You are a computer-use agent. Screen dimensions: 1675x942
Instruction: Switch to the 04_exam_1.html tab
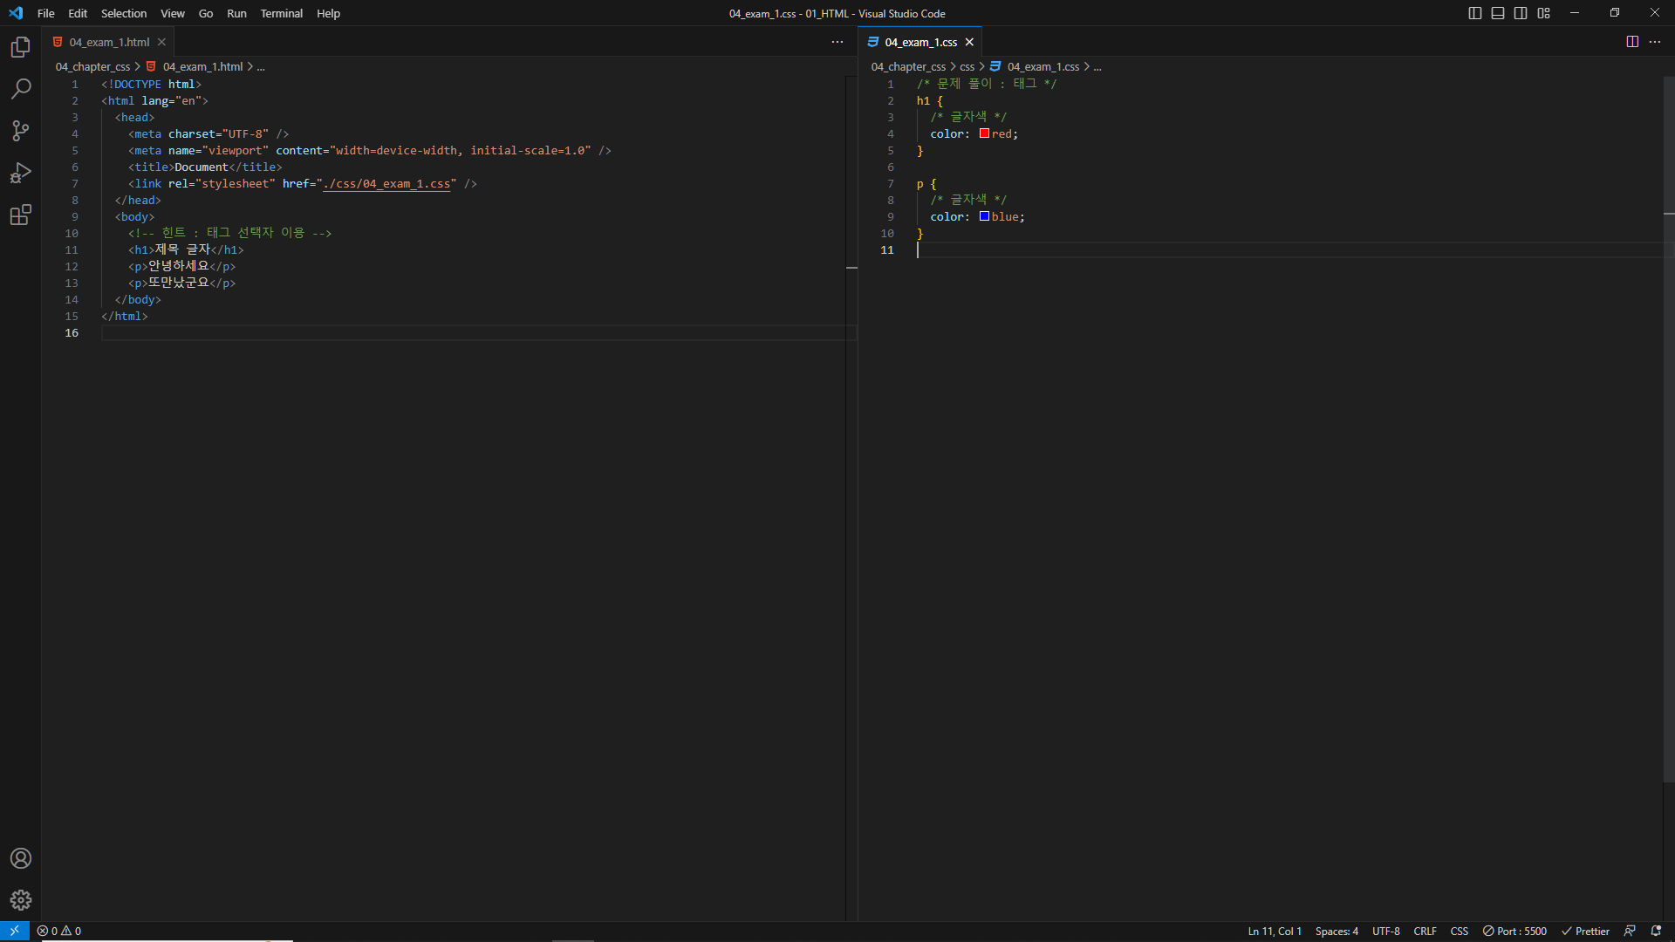(x=109, y=42)
